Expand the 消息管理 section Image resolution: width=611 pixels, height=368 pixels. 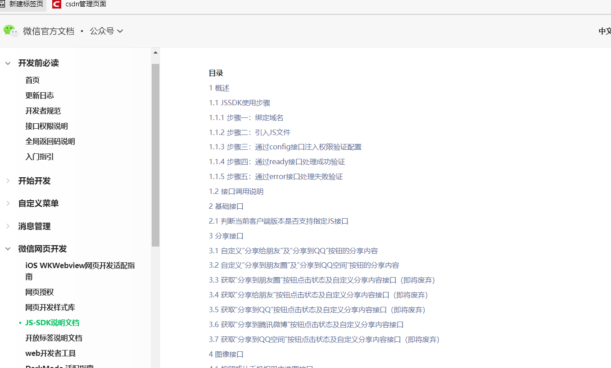[x=8, y=226]
